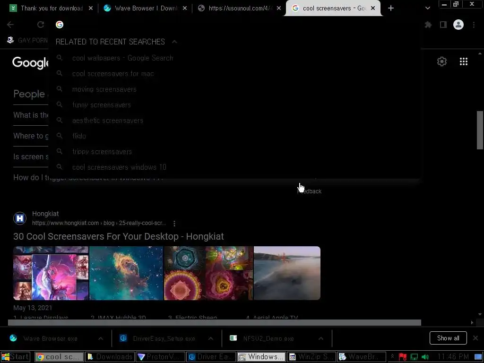Go back with the browser back arrow
This screenshot has height=363, width=484.
(x=10, y=25)
